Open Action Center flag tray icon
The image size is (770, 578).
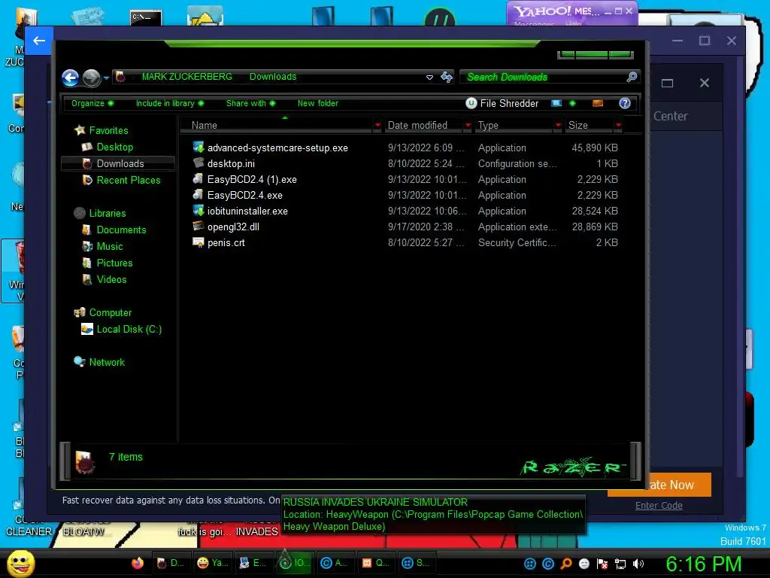[x=602, y=564]
